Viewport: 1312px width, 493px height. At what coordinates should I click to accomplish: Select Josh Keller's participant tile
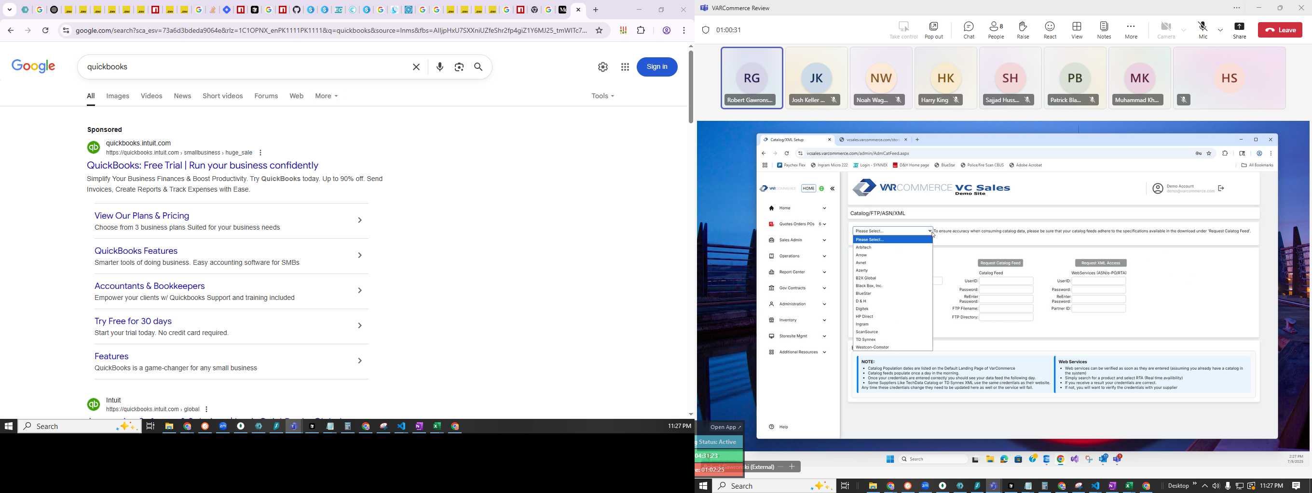tap(817, 78)
